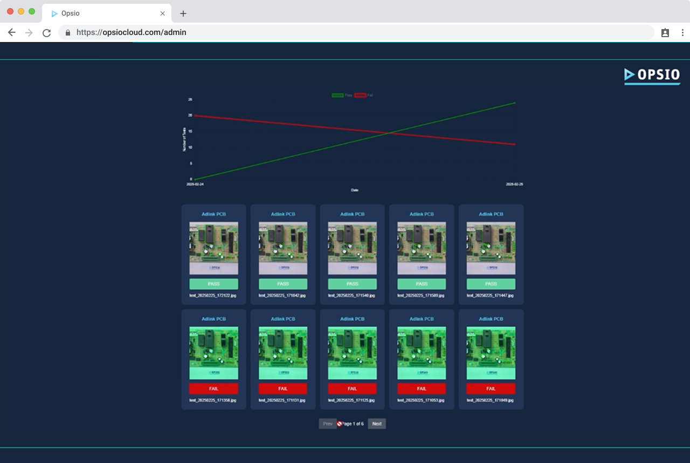Click FAIL badge above test_20250225_171358.jpg

213,389
